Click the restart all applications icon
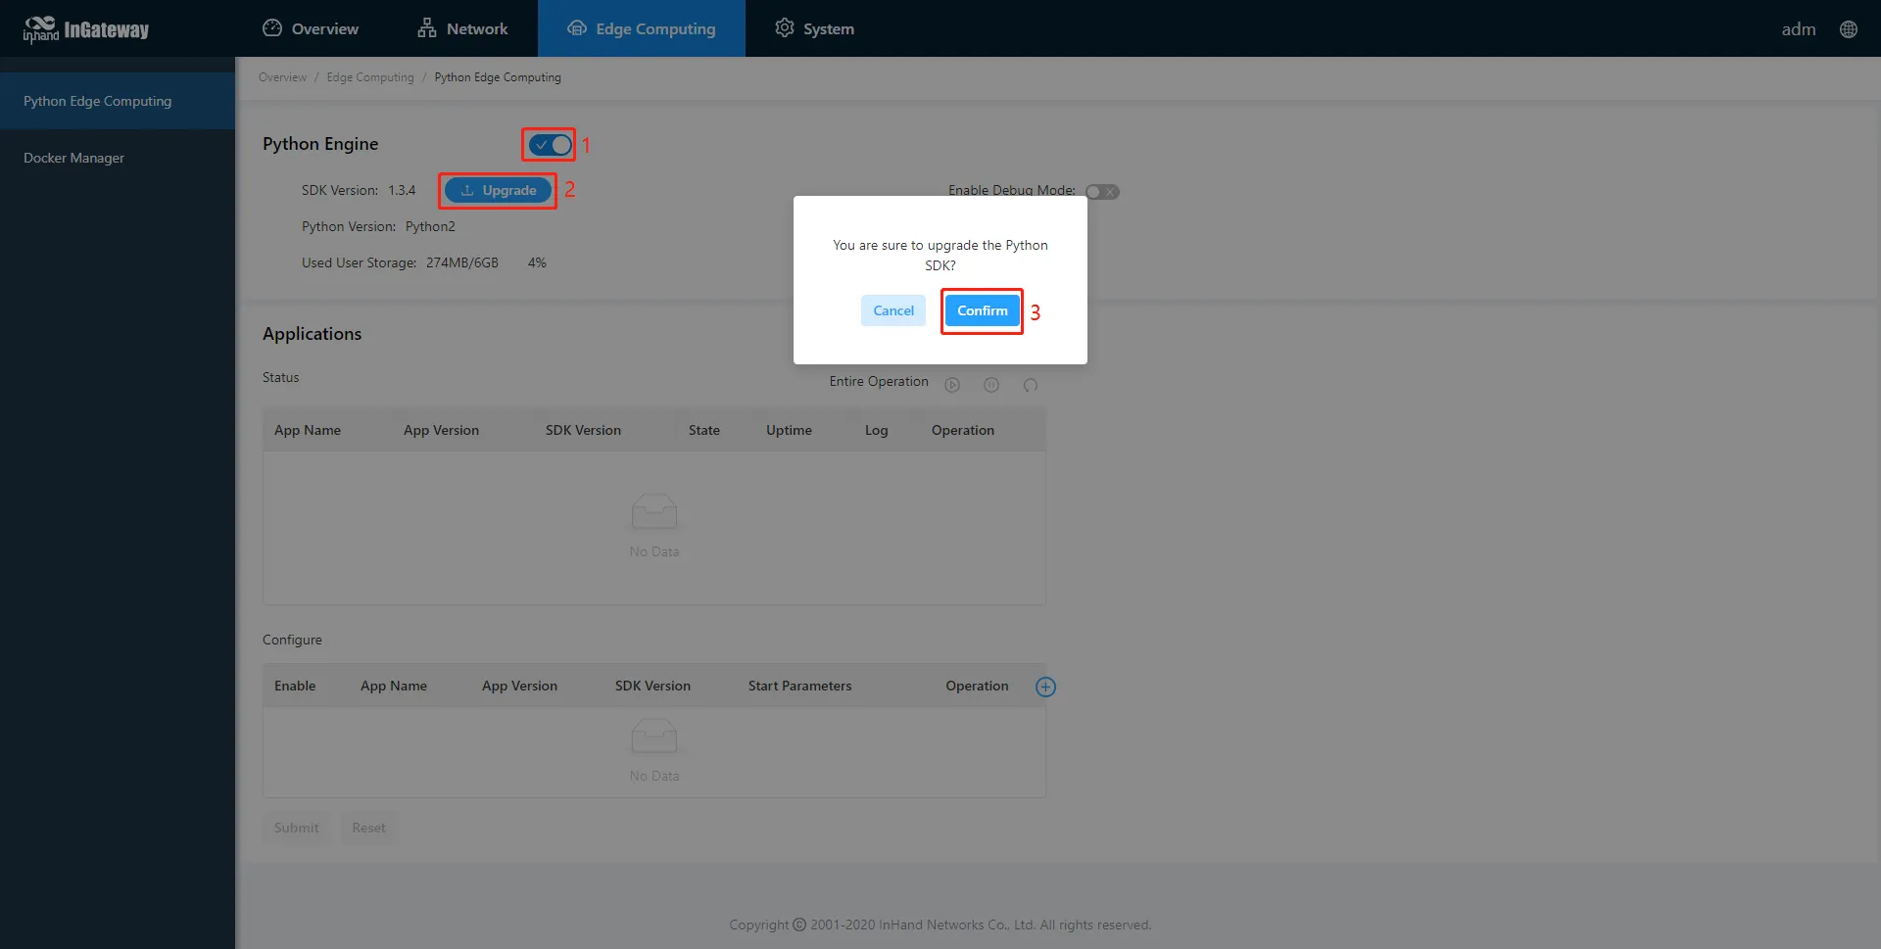 point(1031,385)
